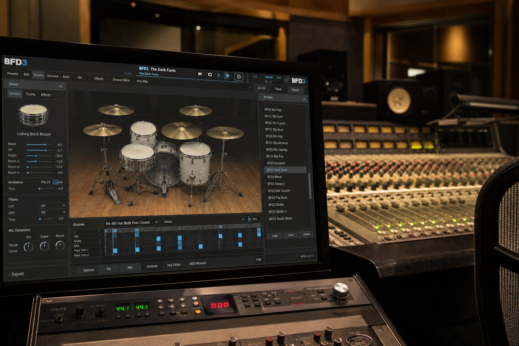Close the Presets panel

click(304, 99)
